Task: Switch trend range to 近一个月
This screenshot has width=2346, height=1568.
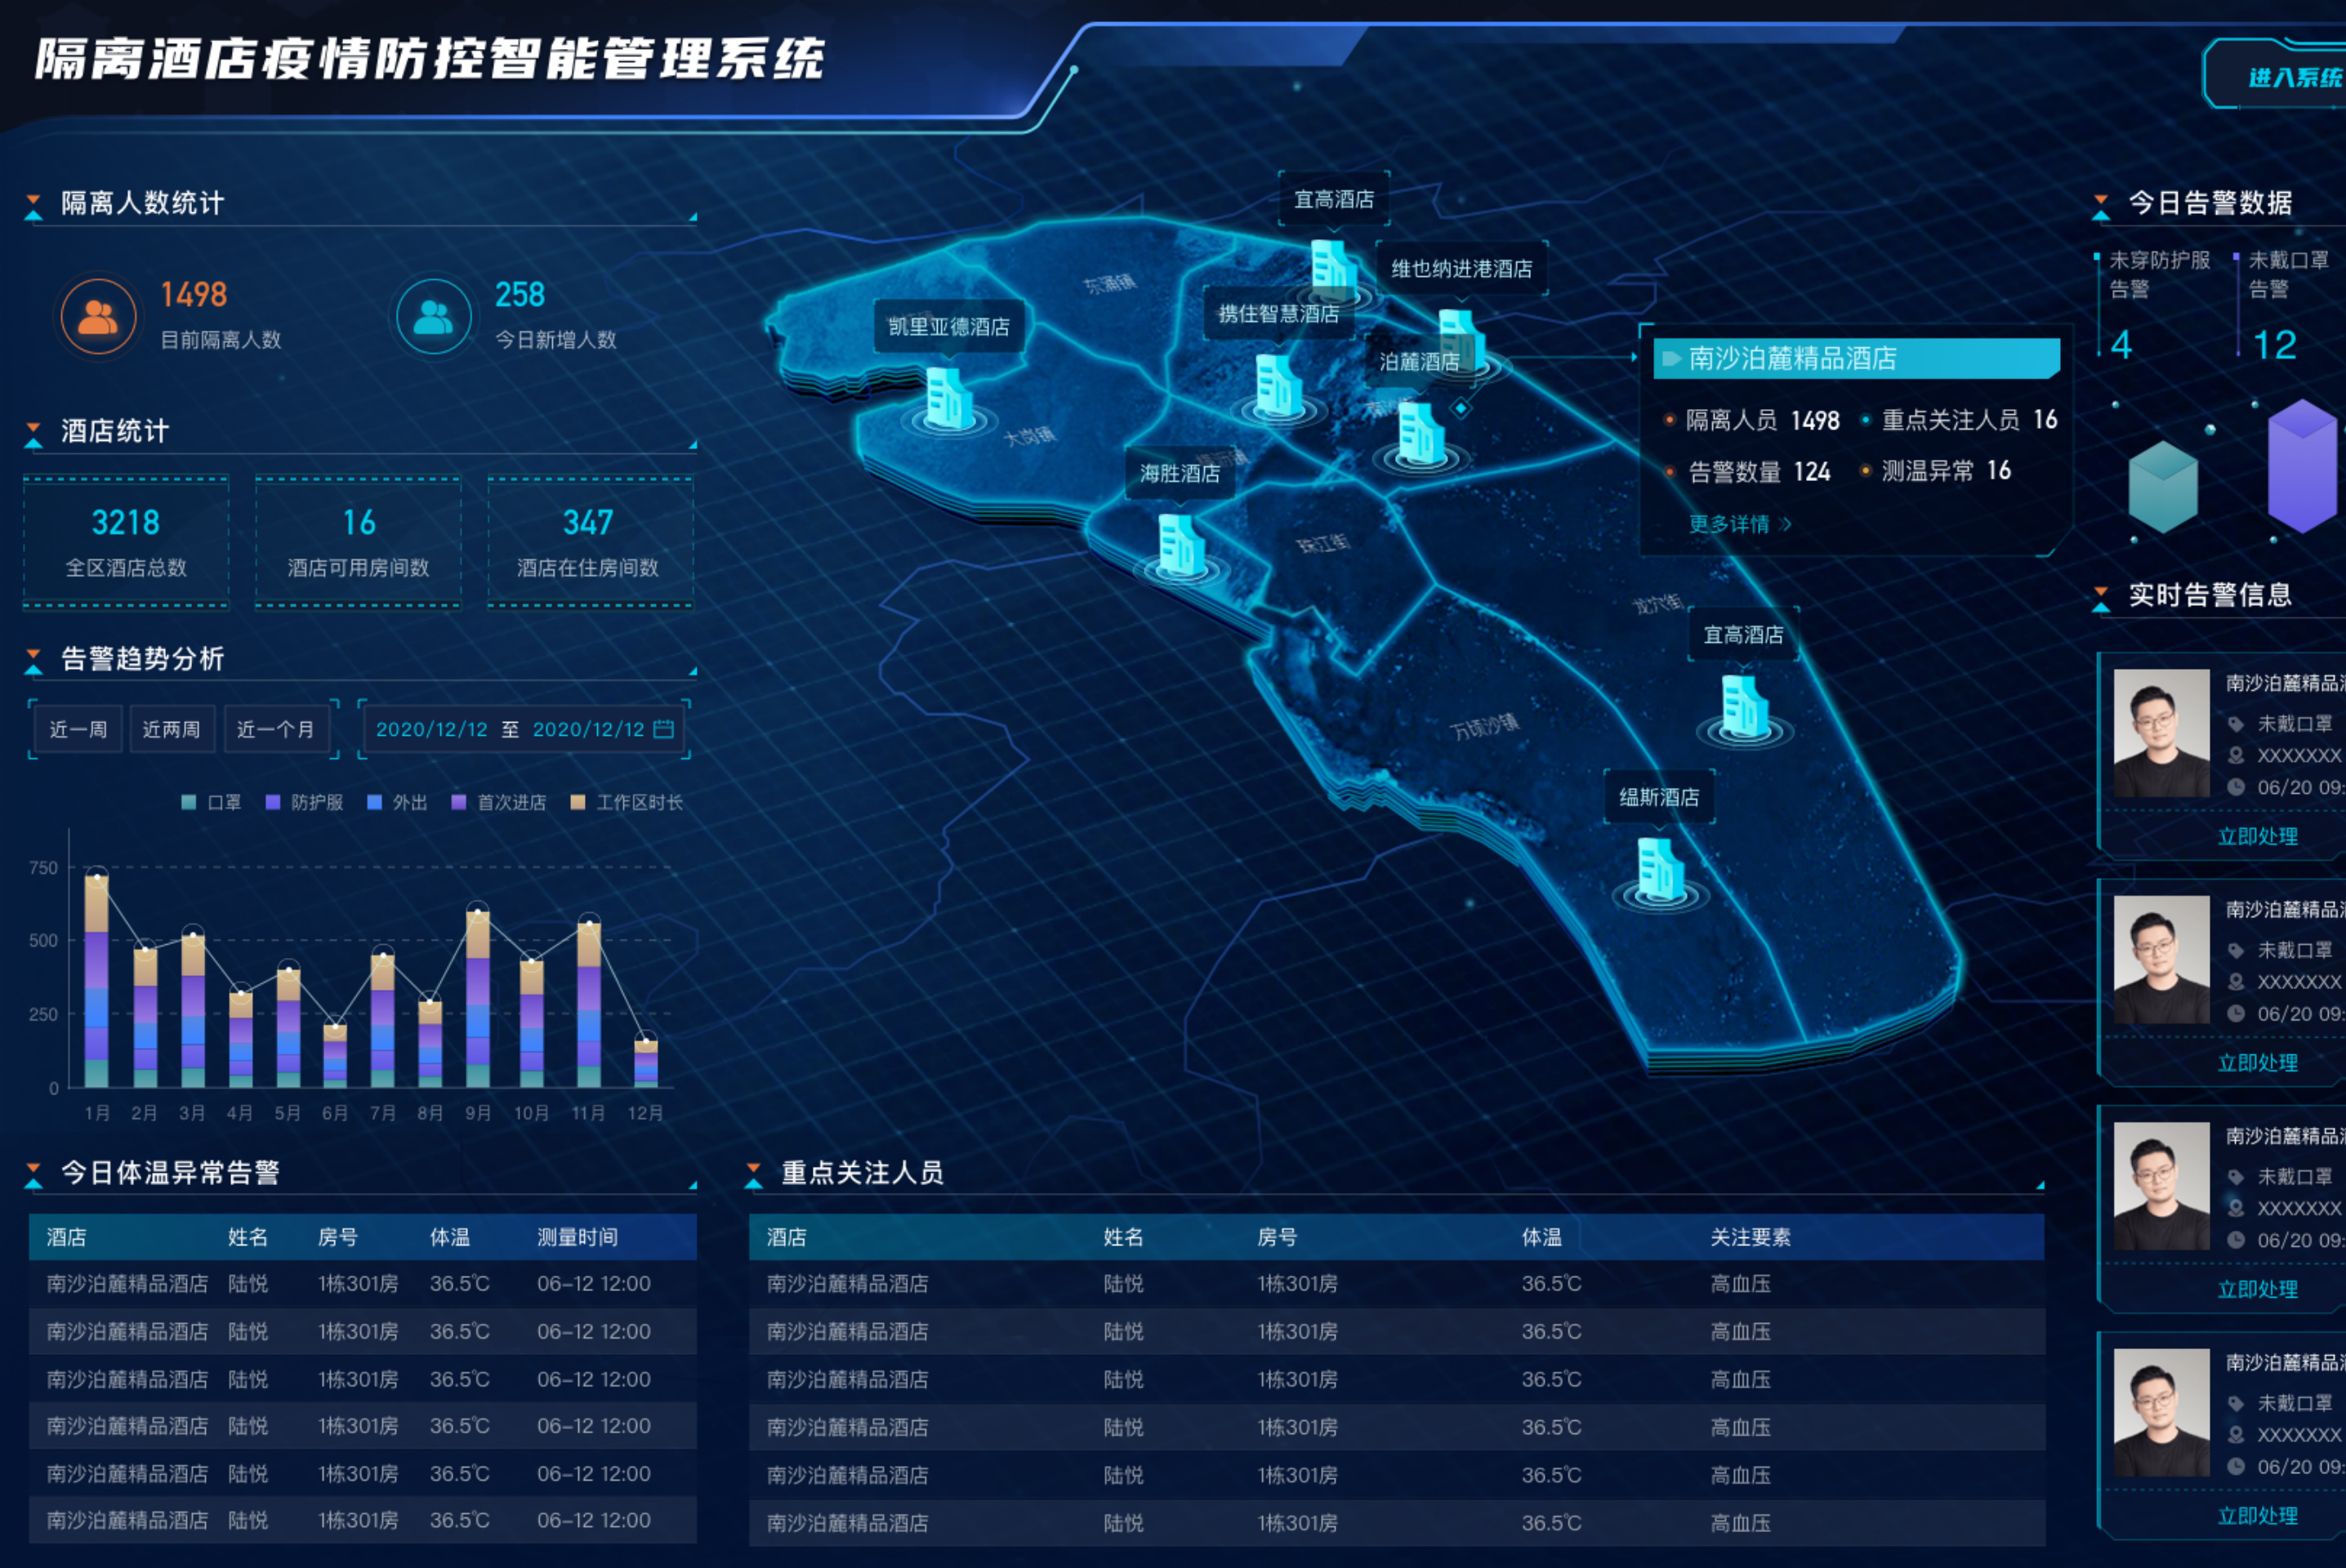Action: [275, 729]
